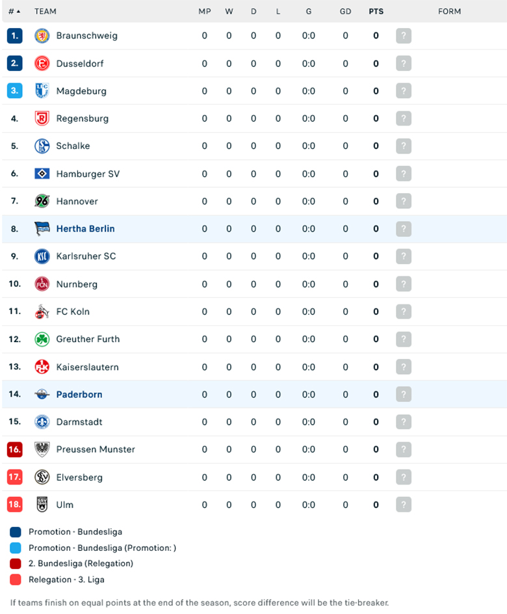Select the FC Koln club crest
This screenshot has width=507, height=614.
[42, 312]
